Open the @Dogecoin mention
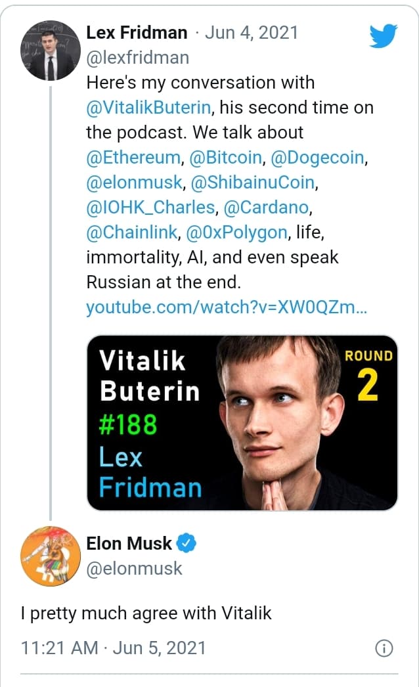Image resolution: width=419 pixels, height=687 pixels. pos(314,157)
